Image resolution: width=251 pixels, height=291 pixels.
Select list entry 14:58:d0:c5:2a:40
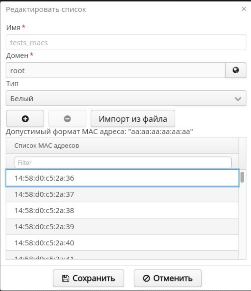click(122, 243)
